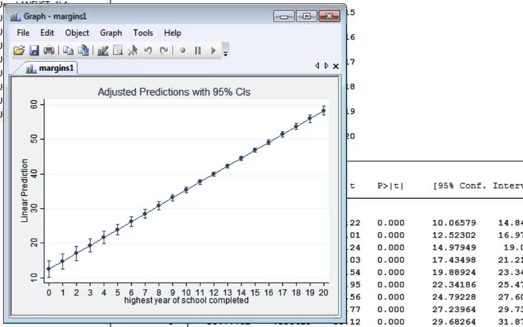Start the Graph Editor icon
Screen dimensions: 523x327
(x=103, y=50)
